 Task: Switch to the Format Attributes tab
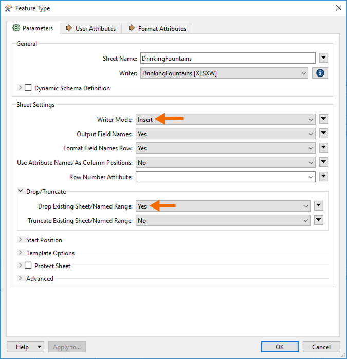tap(157, 29)
